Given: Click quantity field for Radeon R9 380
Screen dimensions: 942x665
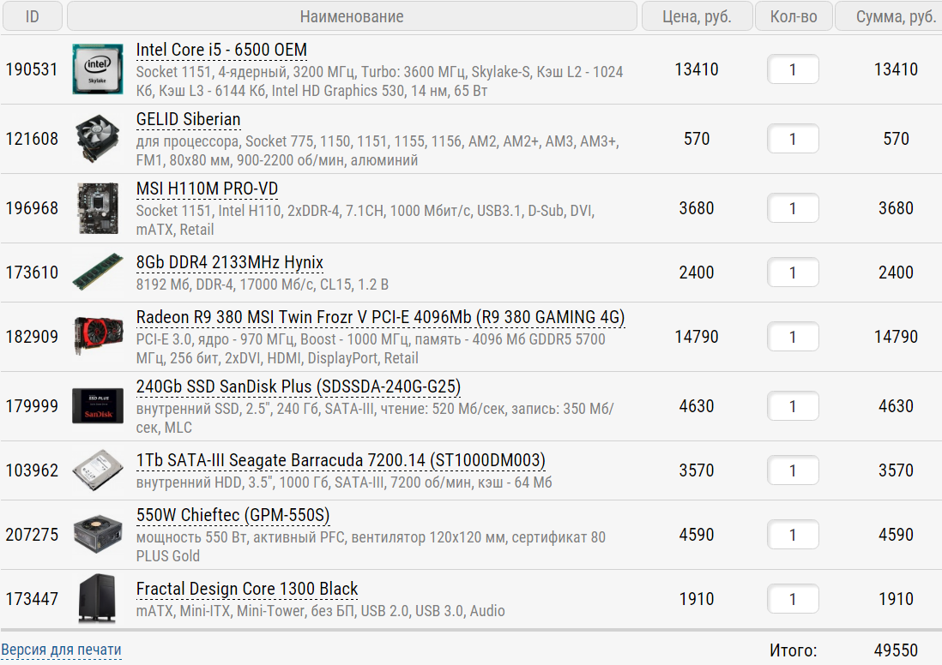Looking at the screenshot, I should click(793, 337).
